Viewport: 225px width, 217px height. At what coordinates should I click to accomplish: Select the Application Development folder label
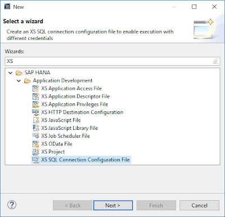pyautogui.click(x=62, y=80)
